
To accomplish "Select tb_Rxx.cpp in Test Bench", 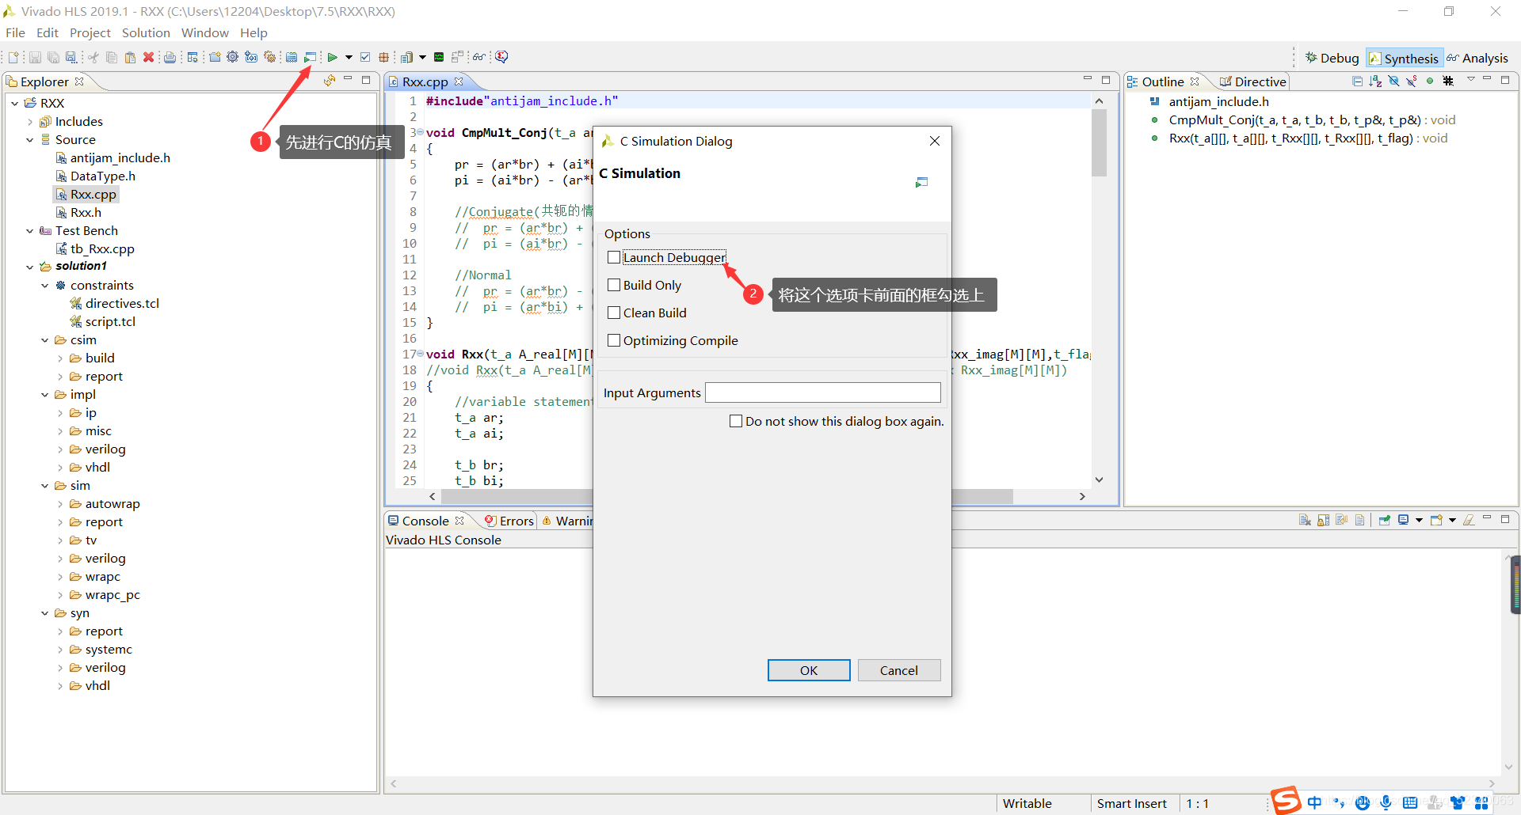I will [x=102, y=248].
